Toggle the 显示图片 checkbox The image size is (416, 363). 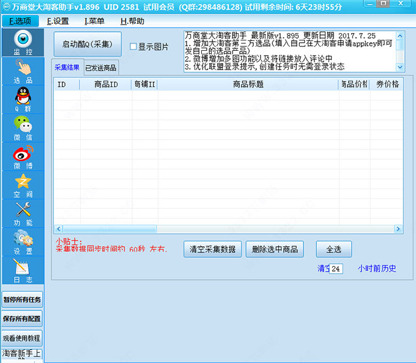(x=133, y=47)
